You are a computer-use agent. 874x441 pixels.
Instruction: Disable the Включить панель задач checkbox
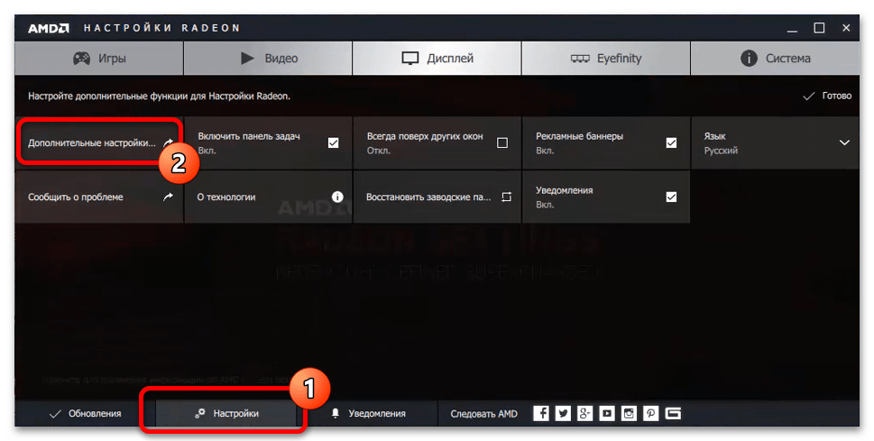click(x=333, y=142)
